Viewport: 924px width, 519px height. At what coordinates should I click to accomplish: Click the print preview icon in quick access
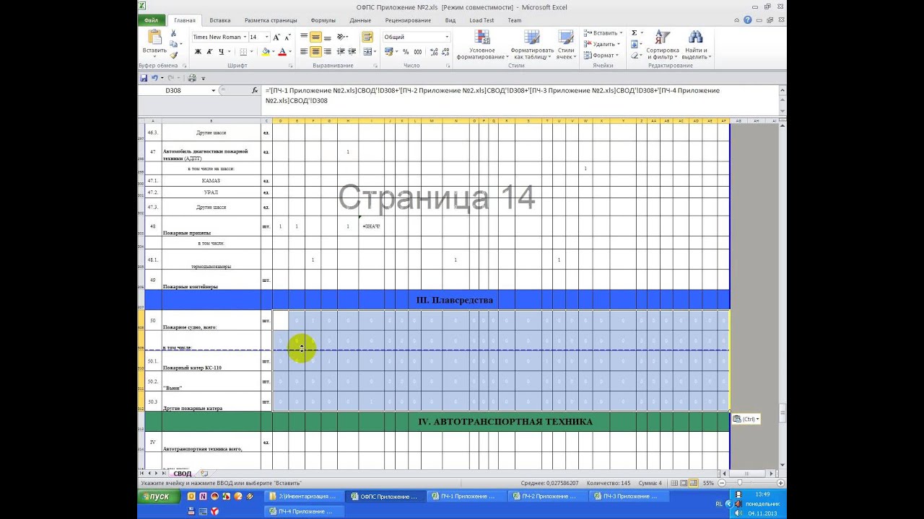[x=192, y=78]
